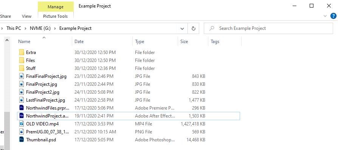Screen dimensions: 338x150
Task: Select the file name FinalFinalProject.jpg
Action: click(x=47, y=76)
